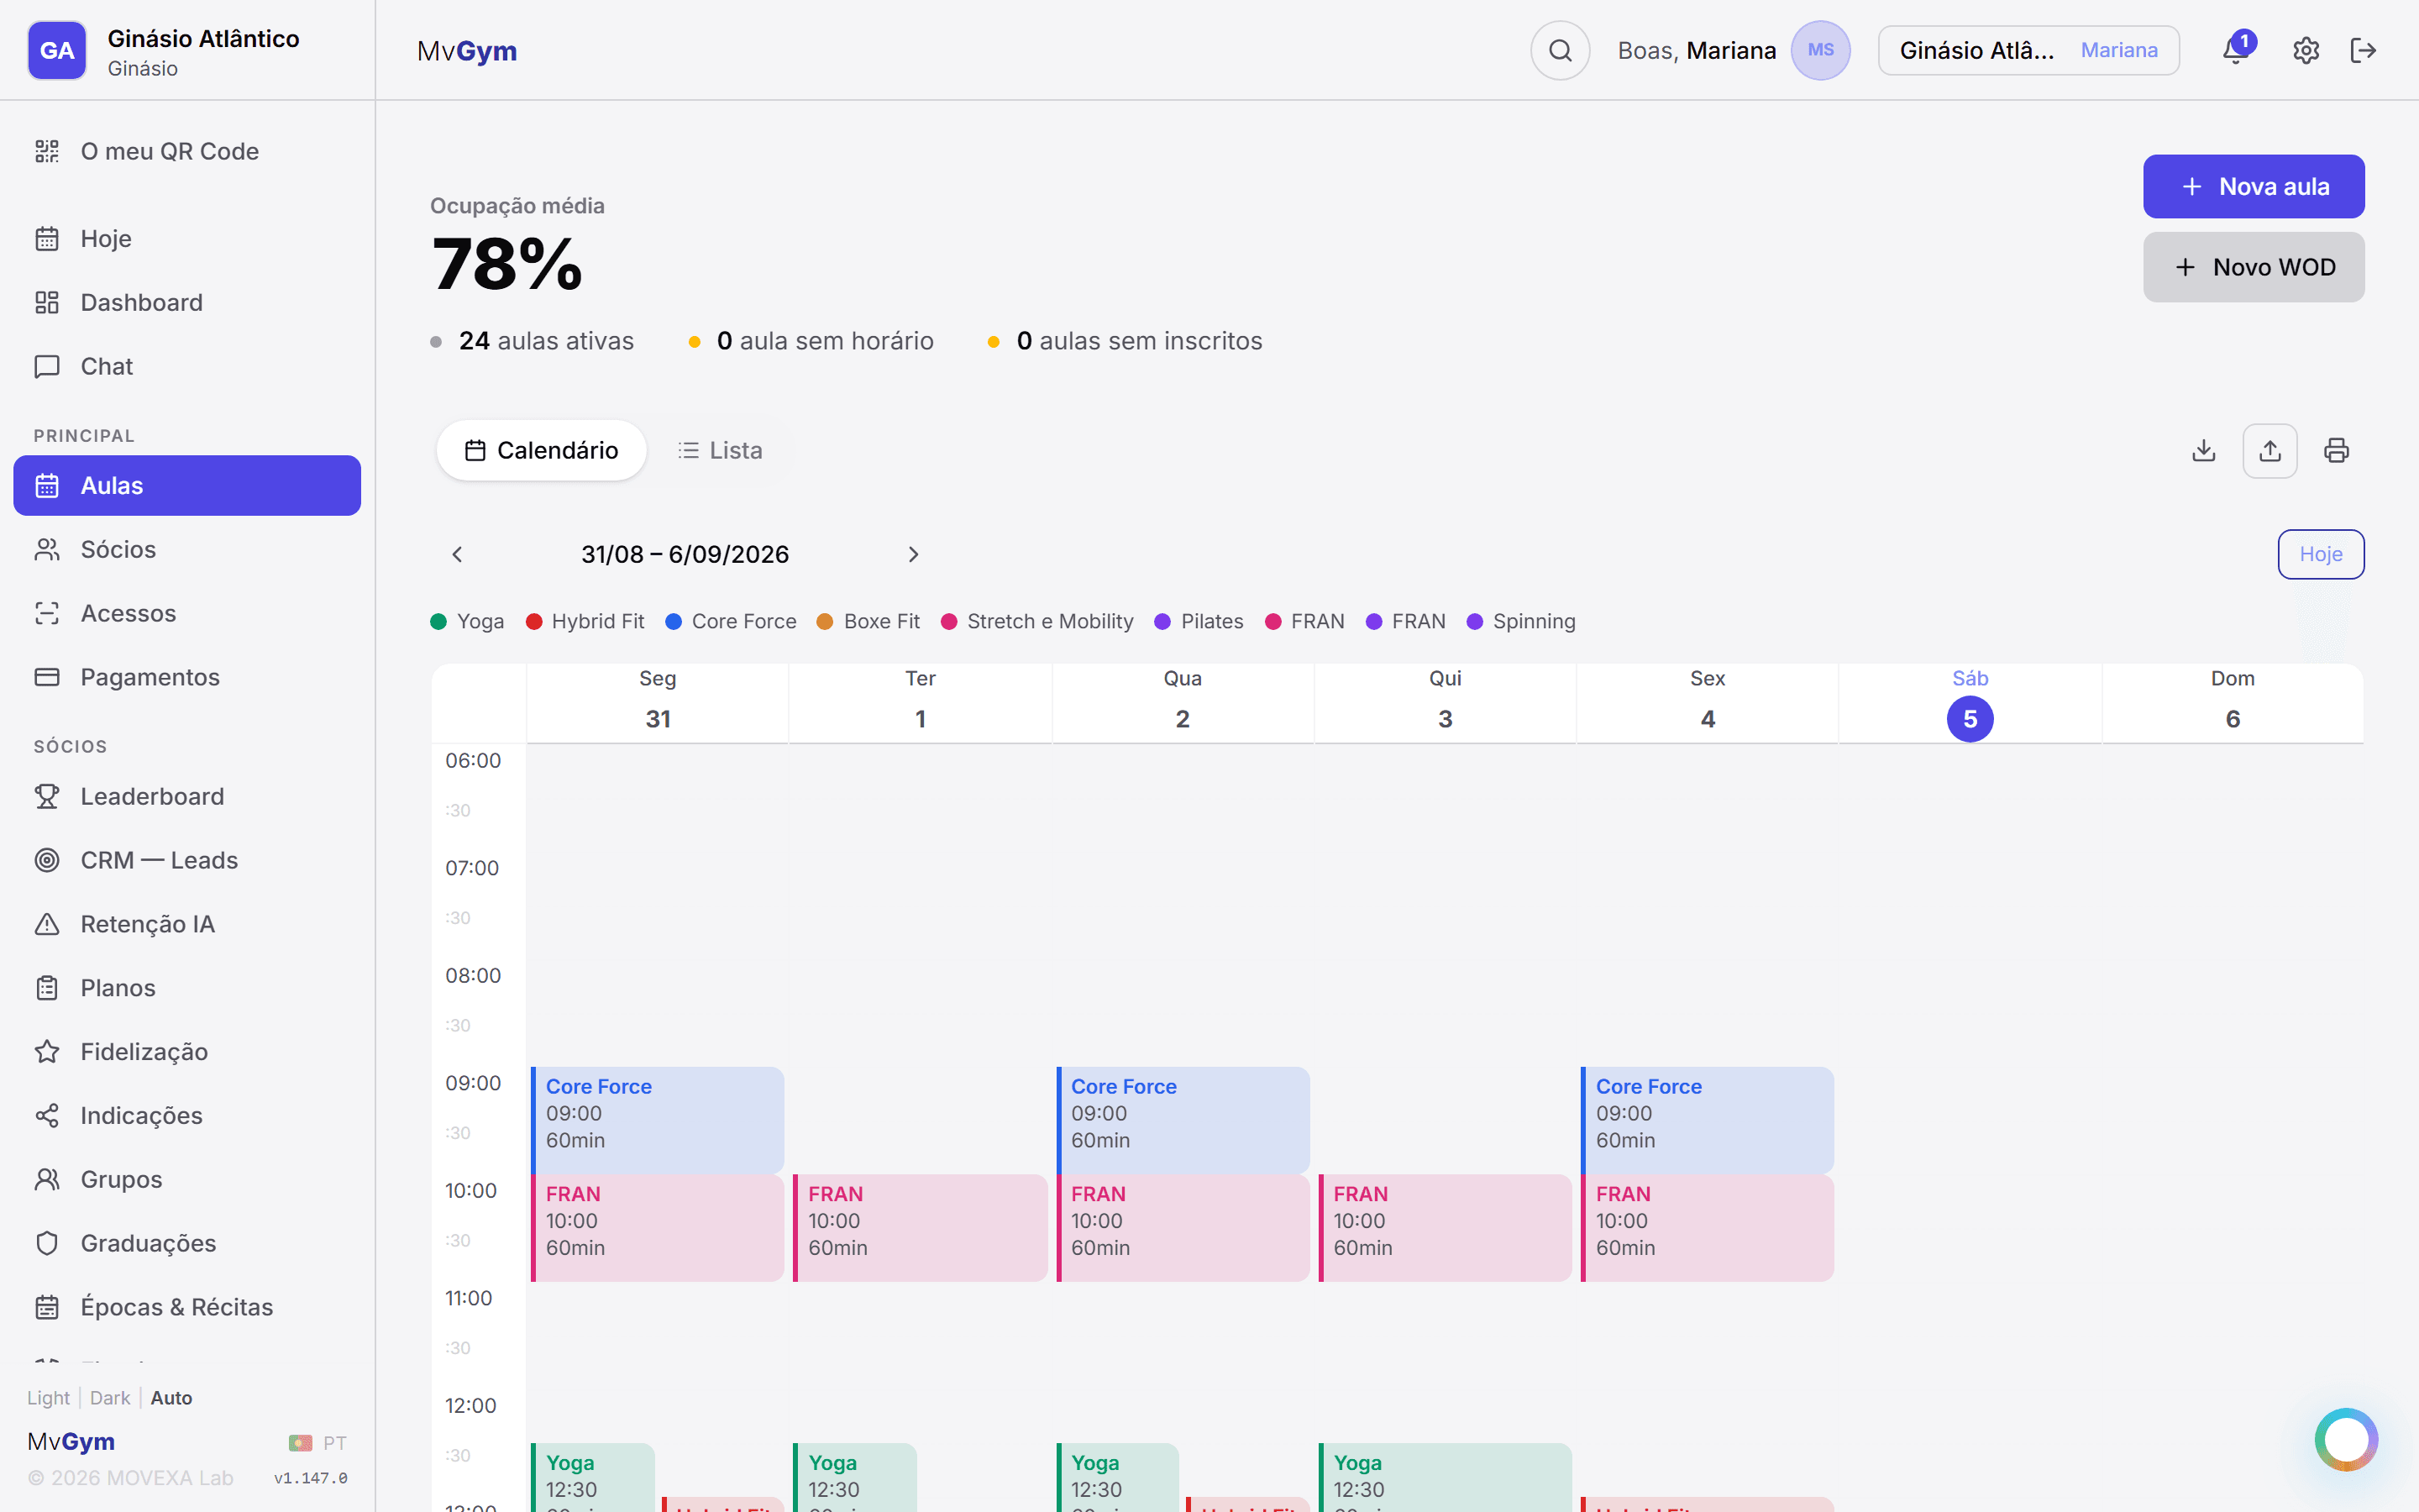Click the CRM target icon
The image size is (2419, 1512).
pos(47,860)
